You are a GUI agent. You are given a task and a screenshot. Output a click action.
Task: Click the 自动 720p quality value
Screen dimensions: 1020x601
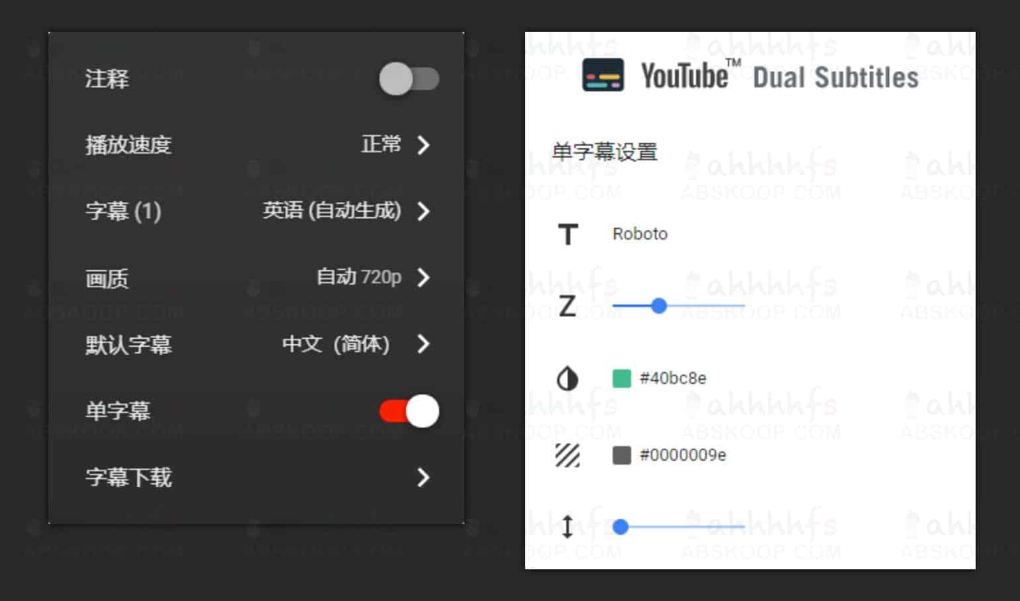pyautogui.click(x=359, y=276)
